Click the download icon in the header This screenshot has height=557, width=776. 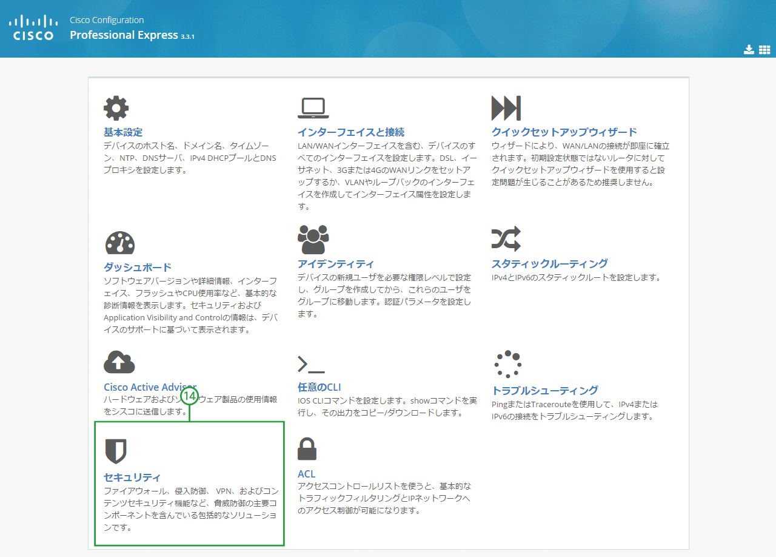click(749, 50)
